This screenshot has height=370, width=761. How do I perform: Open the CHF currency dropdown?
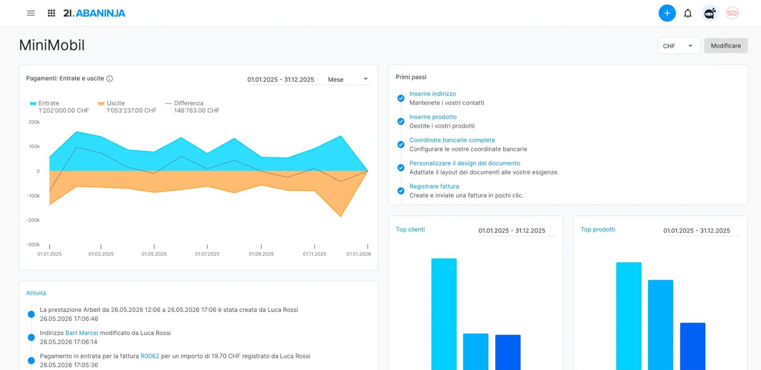coord(679,46)
